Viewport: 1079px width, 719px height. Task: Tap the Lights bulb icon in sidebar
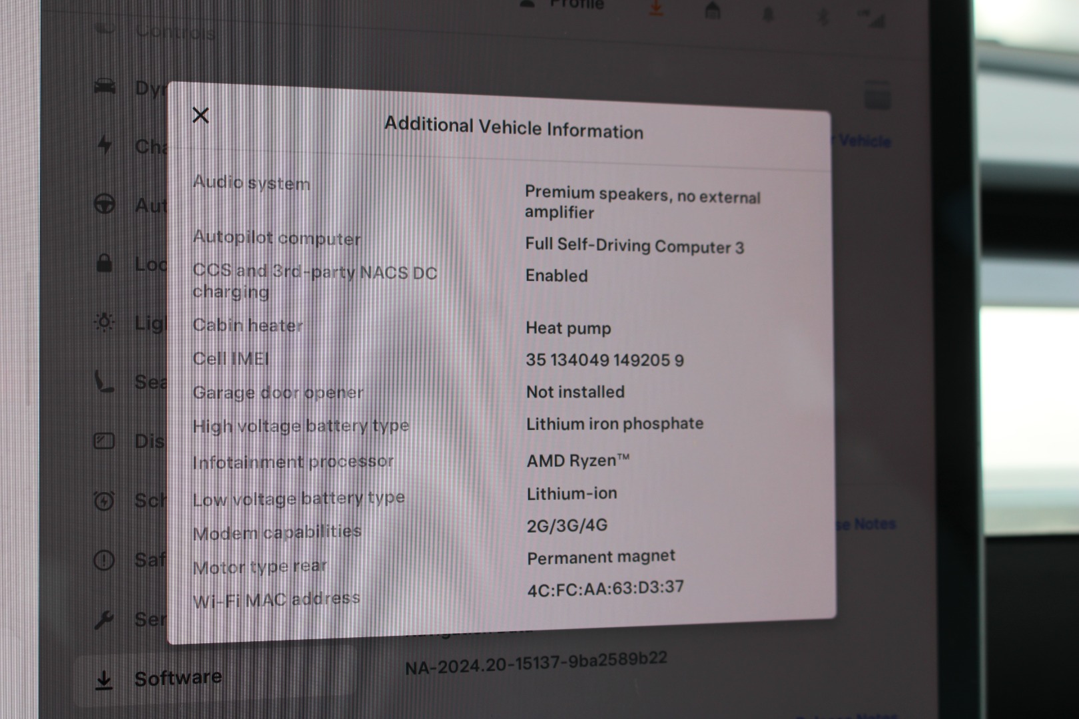(105, 322)
